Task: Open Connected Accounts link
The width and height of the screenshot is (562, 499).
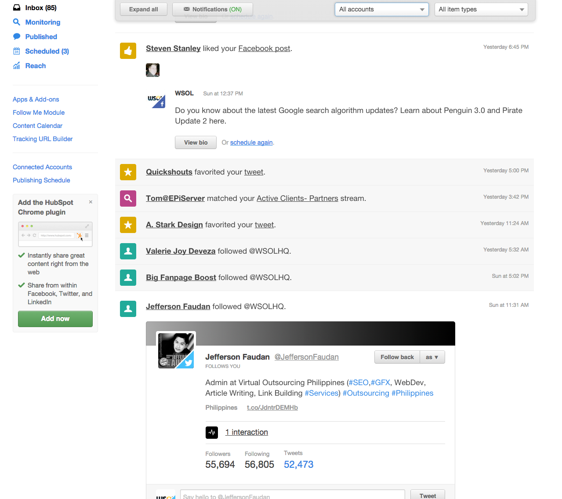Action: pyautogui.click(x=42, y=167)
